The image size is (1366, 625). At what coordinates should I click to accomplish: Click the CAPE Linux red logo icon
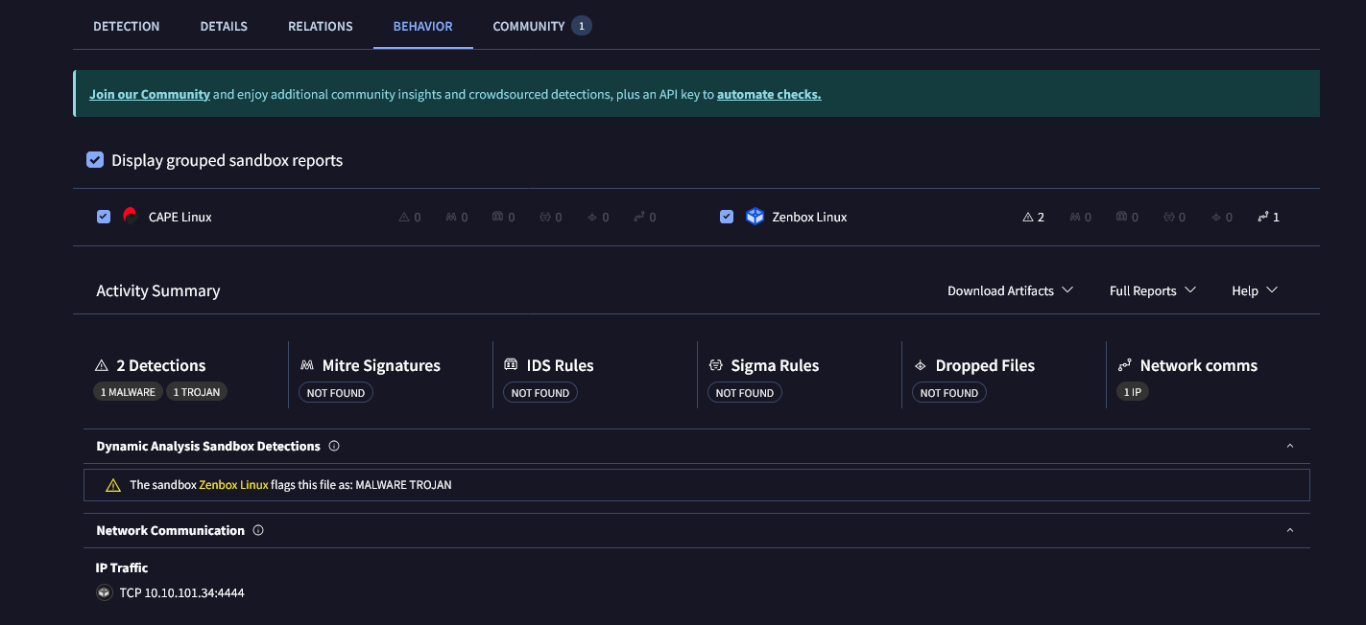coord(131,217)
